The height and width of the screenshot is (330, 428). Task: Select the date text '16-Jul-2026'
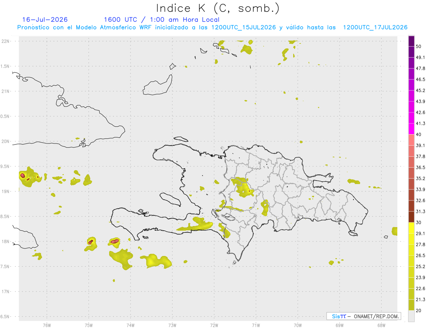[x=45, y=20]
